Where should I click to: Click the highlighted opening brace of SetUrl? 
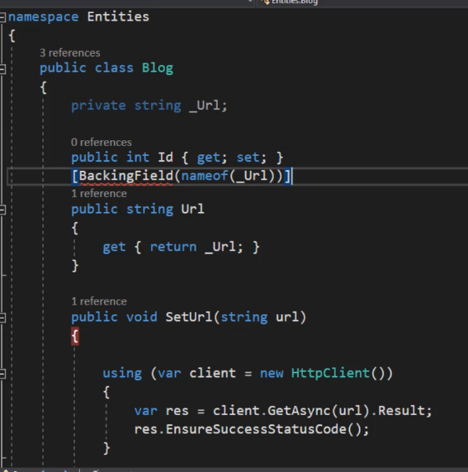75,336
